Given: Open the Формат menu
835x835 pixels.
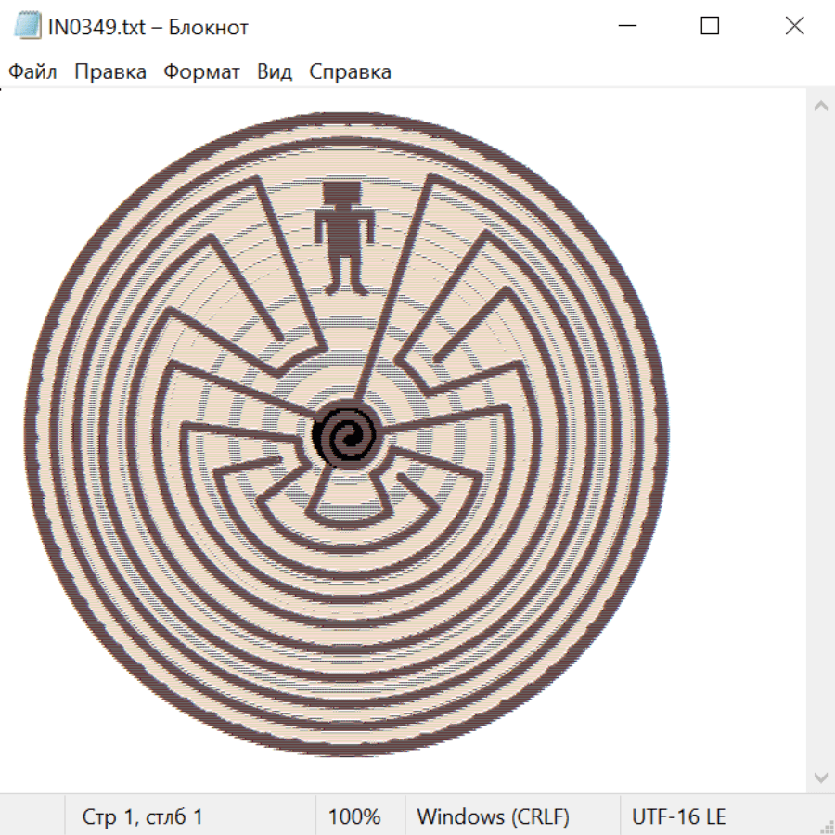Looking at the screenshot, I should (201, 72).
